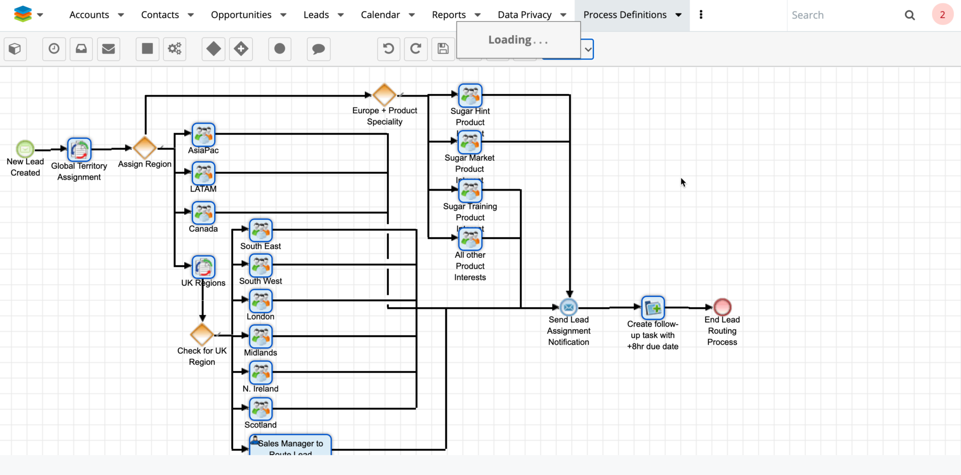961x475 pixels.
Task: Expand the Process Definitions dropdown arrow
Action: click(x=679, y=15)
